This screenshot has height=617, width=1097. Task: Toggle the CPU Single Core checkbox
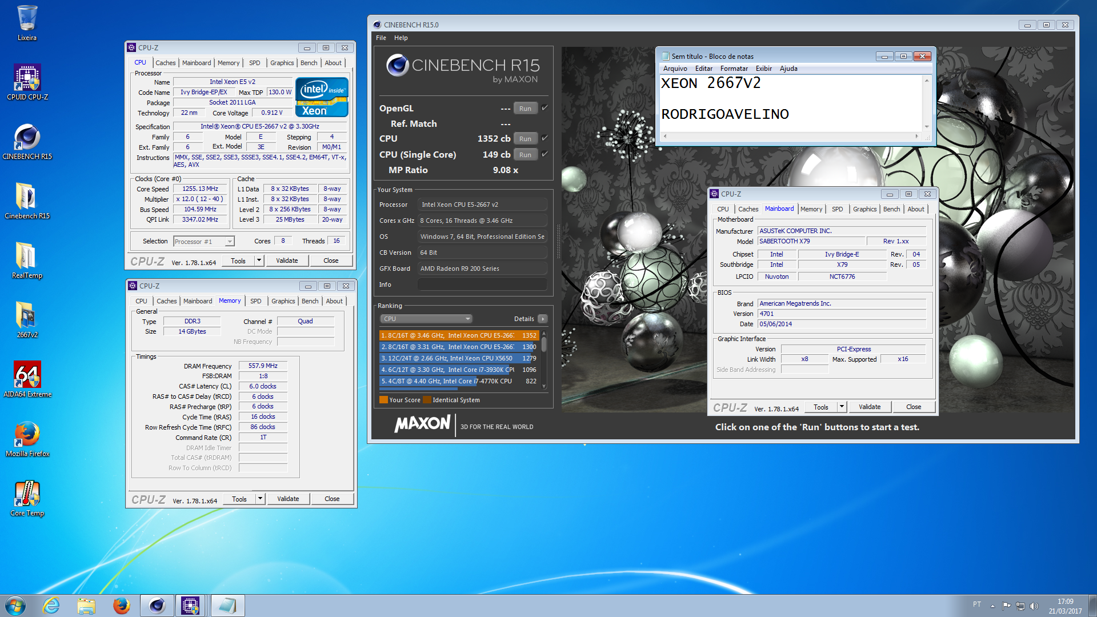point(545,154)
